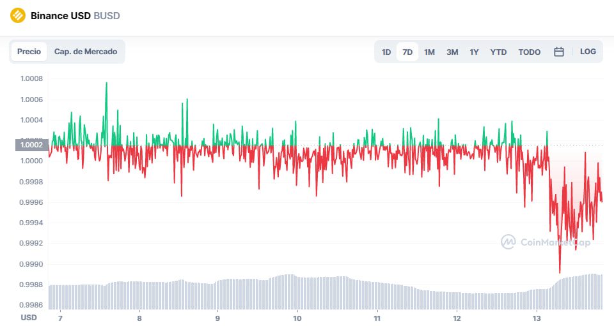Choose the TODO time range
This screenshot has height=326, width=614.
coord(530,52)
